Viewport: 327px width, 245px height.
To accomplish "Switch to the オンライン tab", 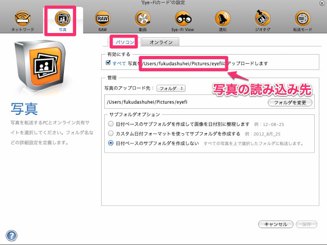I will point(161,42).
